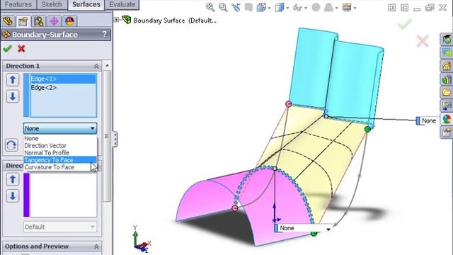The height and width of the screenshot is (255, 453).
Task: Click Apply Scene icon
Action: (x=328, y=7)
